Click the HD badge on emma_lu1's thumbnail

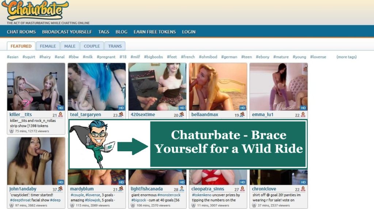tap(303, 108)
